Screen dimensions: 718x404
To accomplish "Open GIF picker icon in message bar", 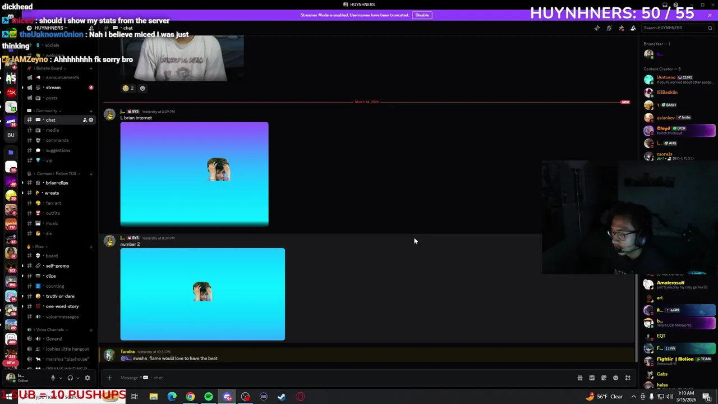I will 592,378.
